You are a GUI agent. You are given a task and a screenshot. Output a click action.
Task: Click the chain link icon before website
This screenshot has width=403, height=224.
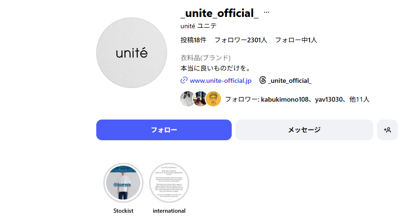184,80
